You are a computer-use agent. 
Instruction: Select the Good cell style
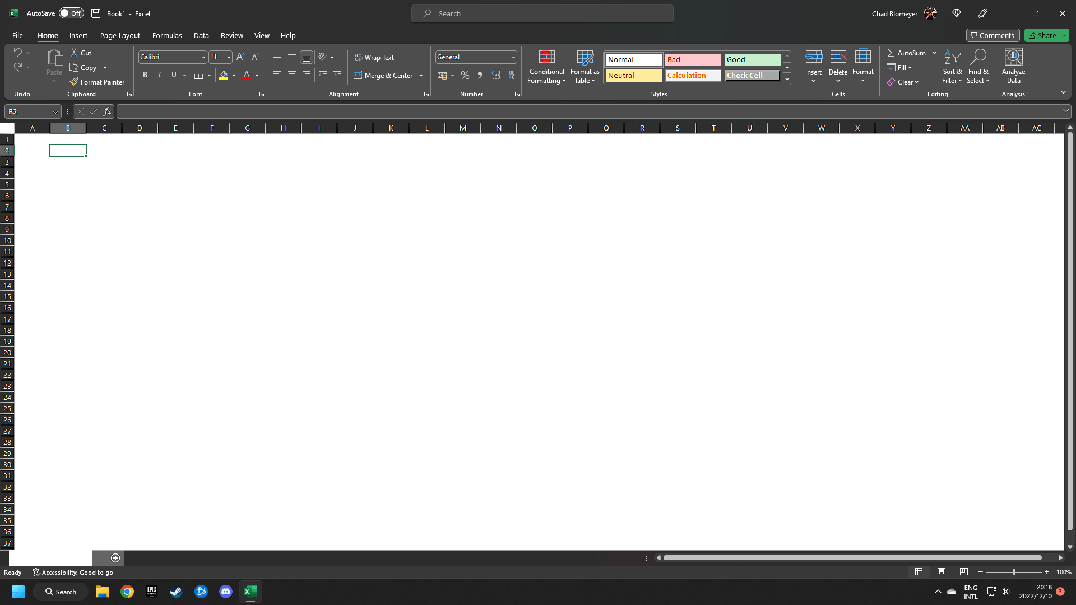pos(752,59)
